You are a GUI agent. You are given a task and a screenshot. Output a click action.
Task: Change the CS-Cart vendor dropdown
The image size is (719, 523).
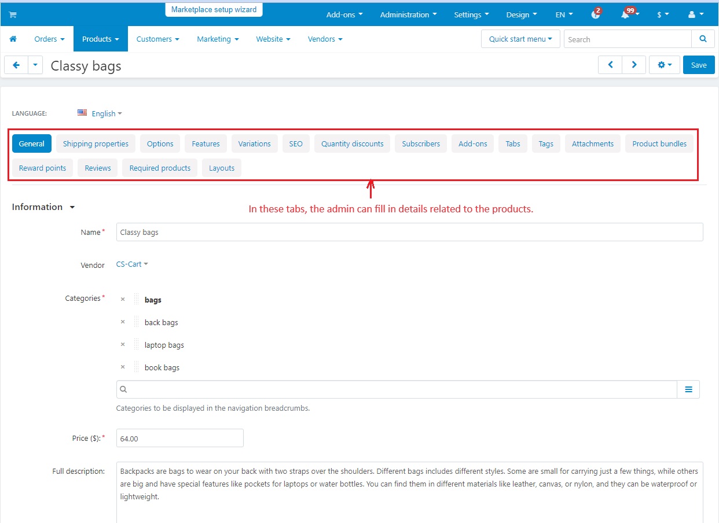[x=132, y=264]
